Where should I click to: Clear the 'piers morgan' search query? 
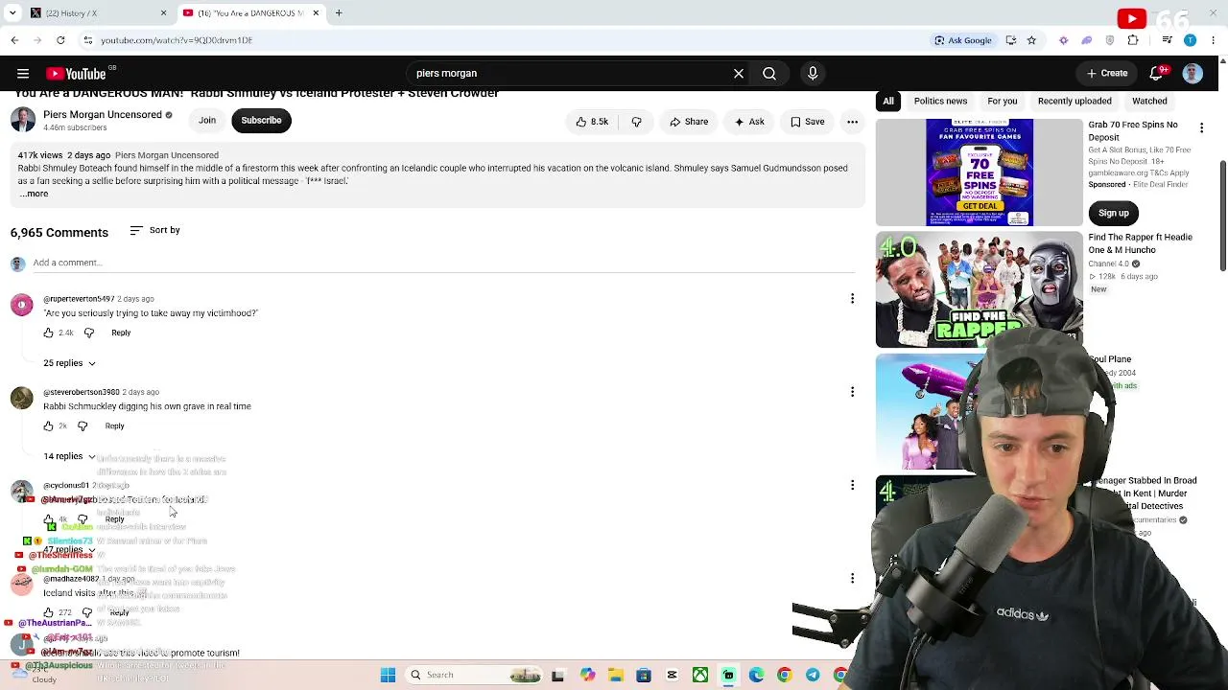pos(739,74)
